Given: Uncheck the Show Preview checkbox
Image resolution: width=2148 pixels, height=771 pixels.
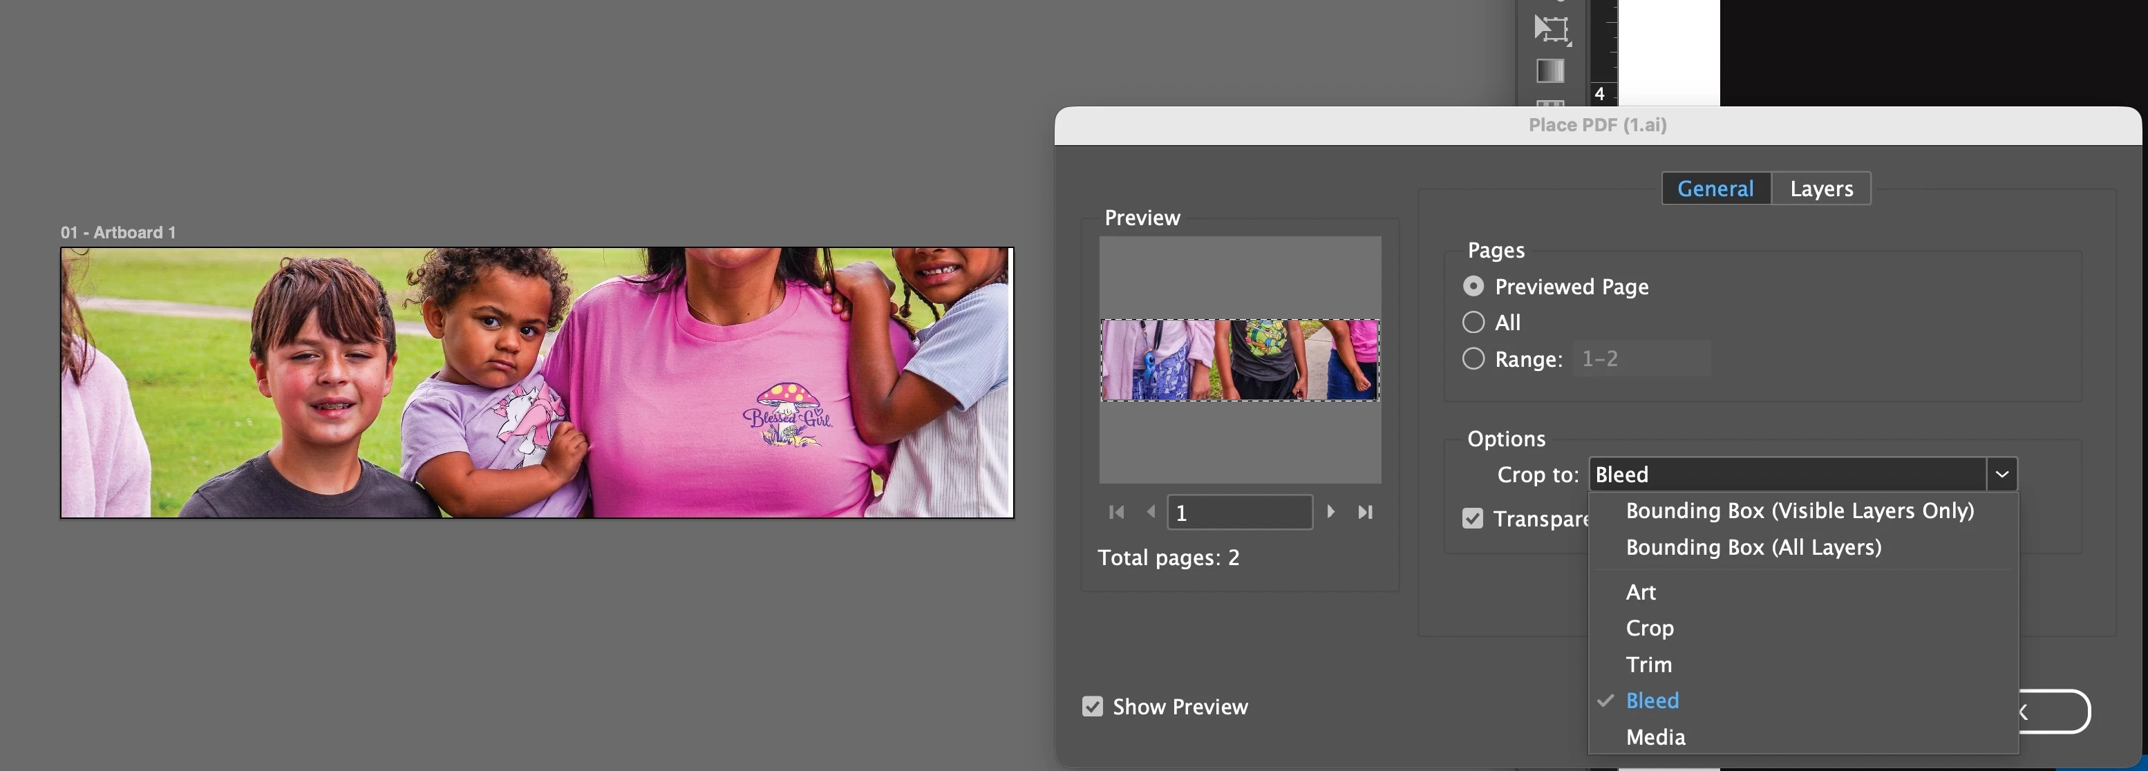Looking at the screenshot, I should [x=1093, y=707].
